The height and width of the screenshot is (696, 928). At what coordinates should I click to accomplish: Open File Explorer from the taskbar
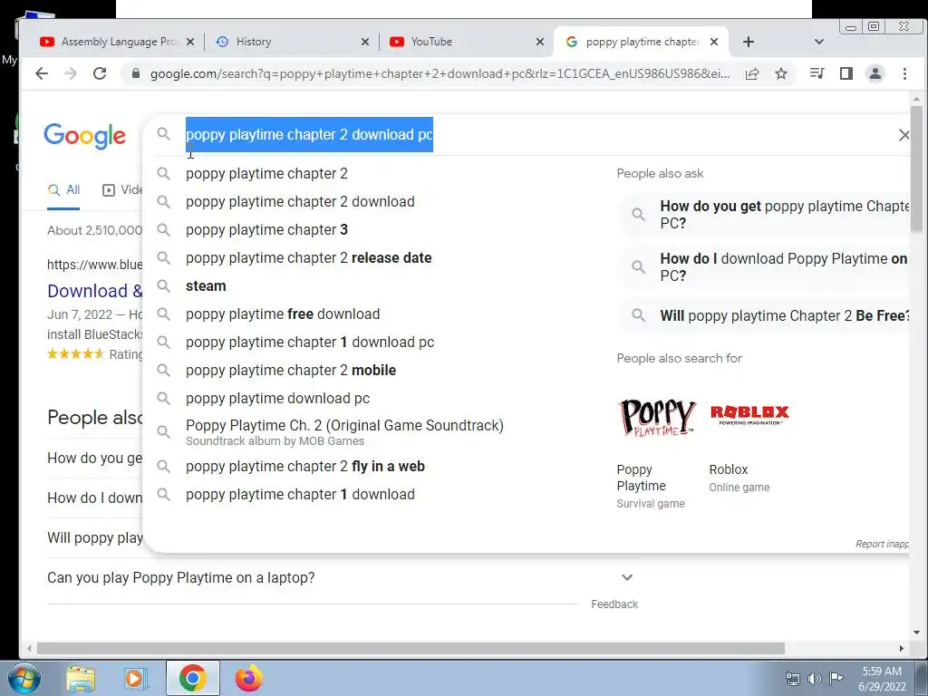[x=81, y=678]
